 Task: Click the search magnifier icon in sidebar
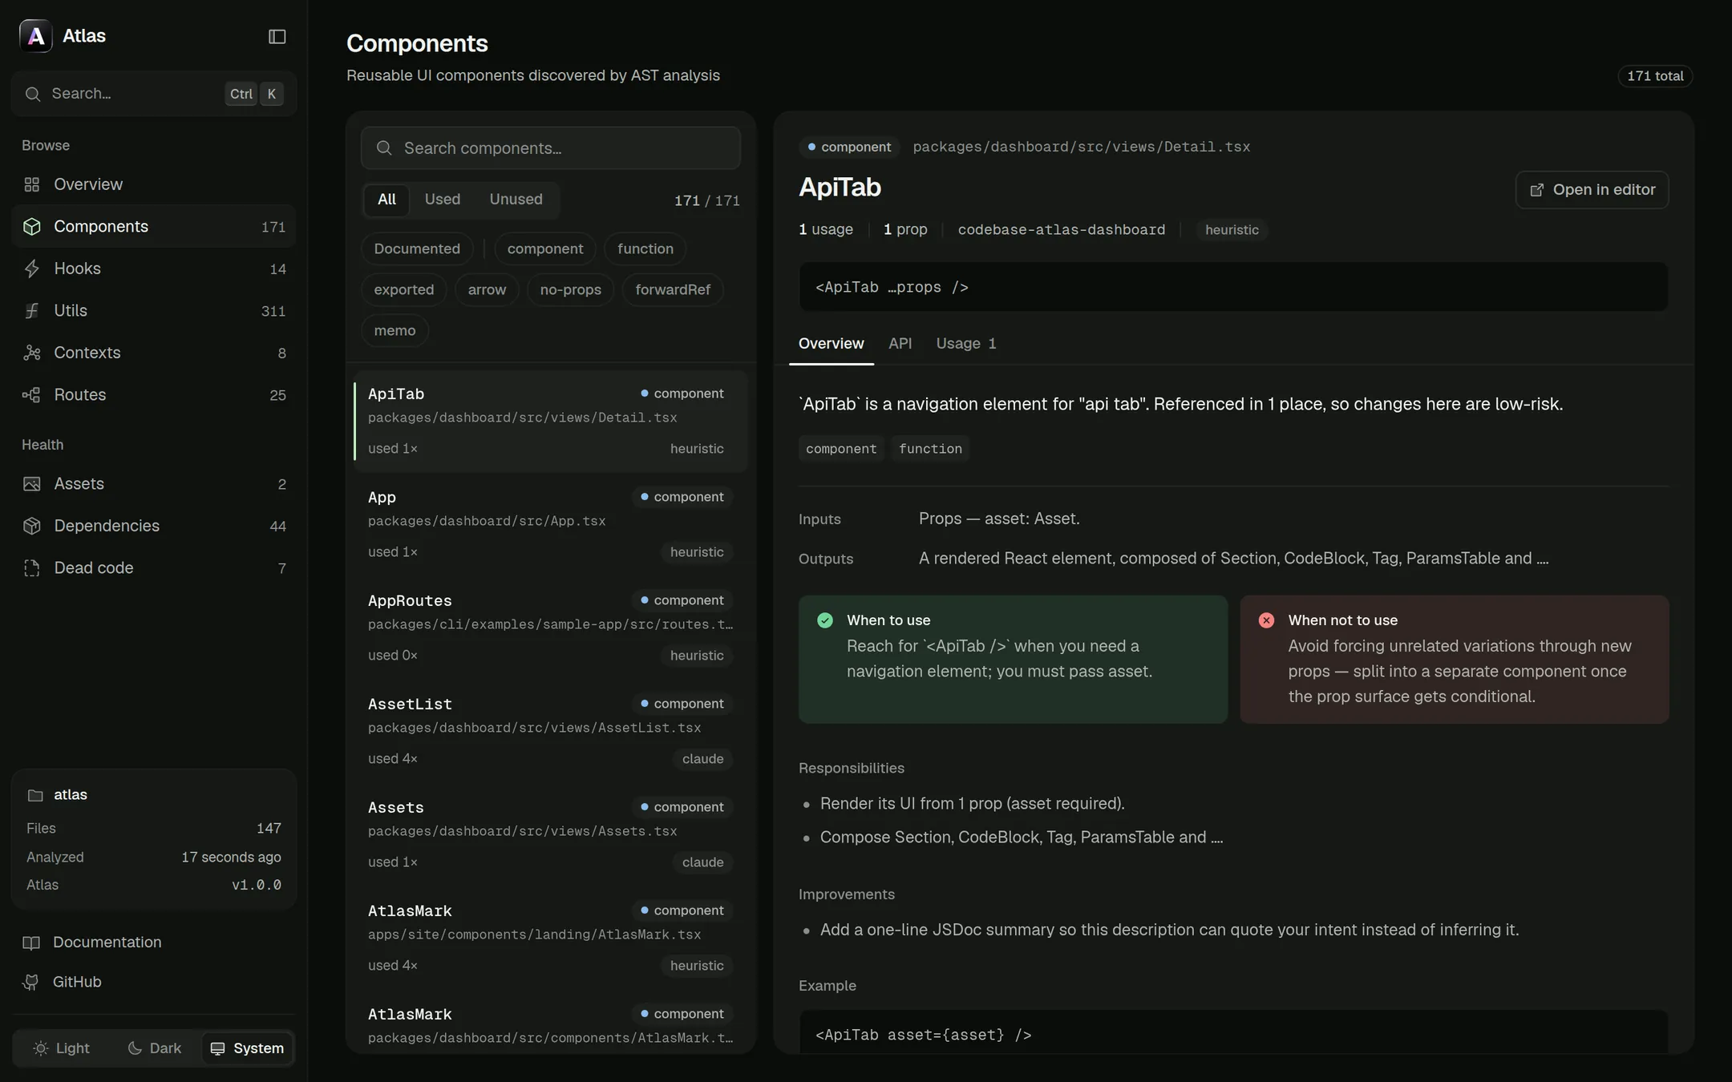point(32,94)
